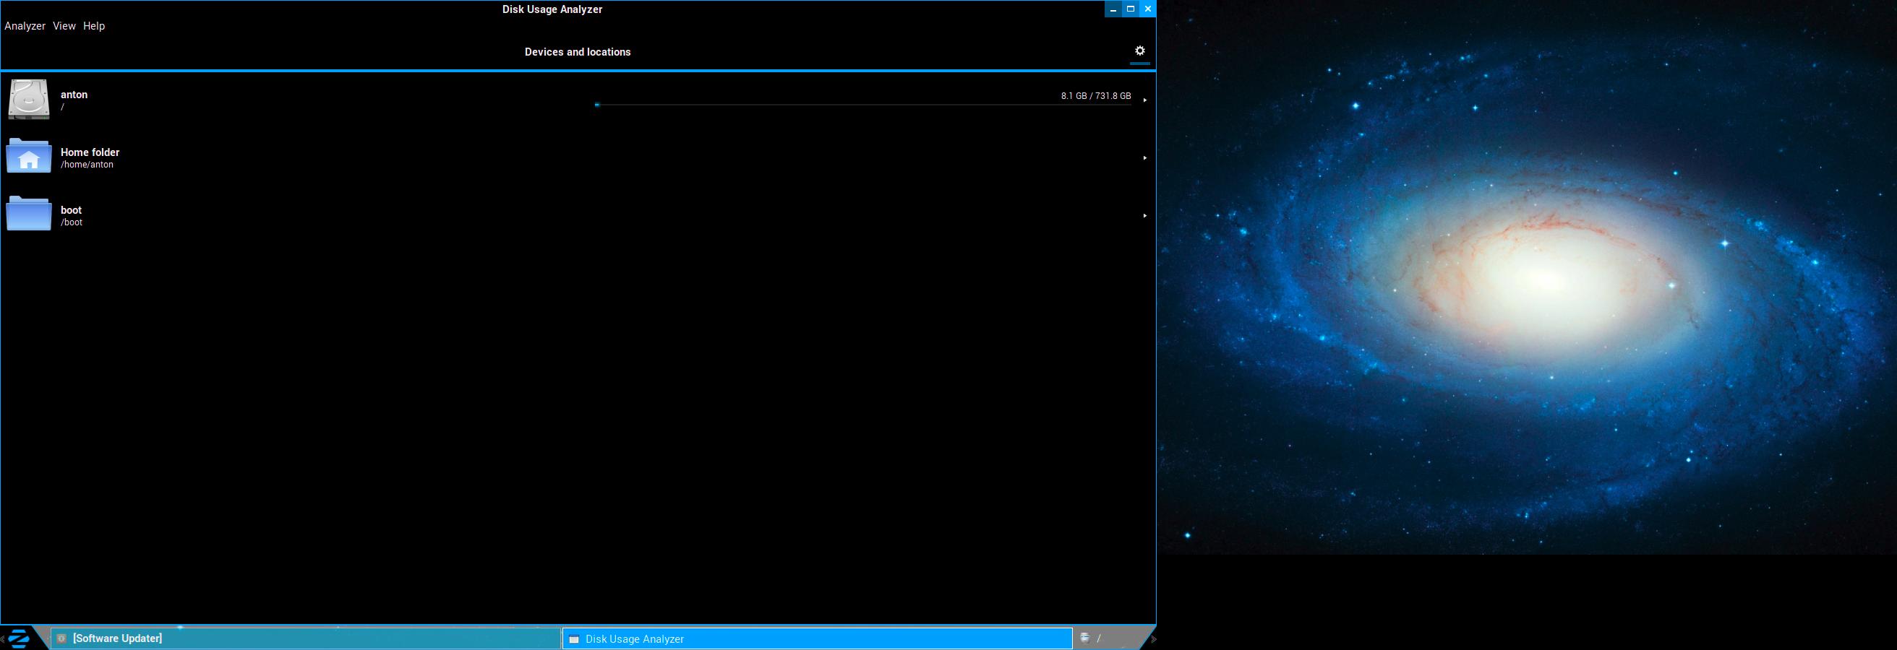This screenshot has height=650, width=1897.
Task: Expand the Home folder row arrow
Action: coord(1144,157)
